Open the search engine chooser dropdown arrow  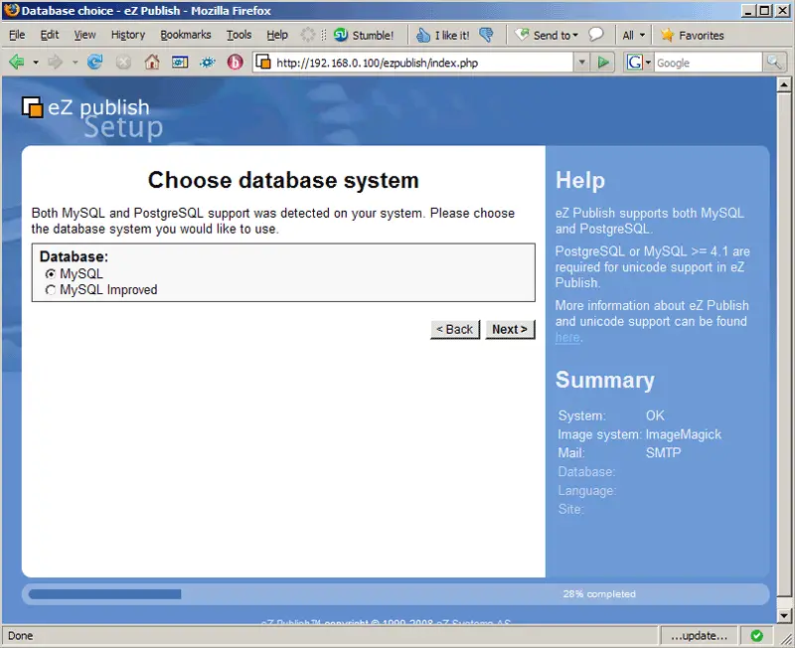tap(648, 63)
